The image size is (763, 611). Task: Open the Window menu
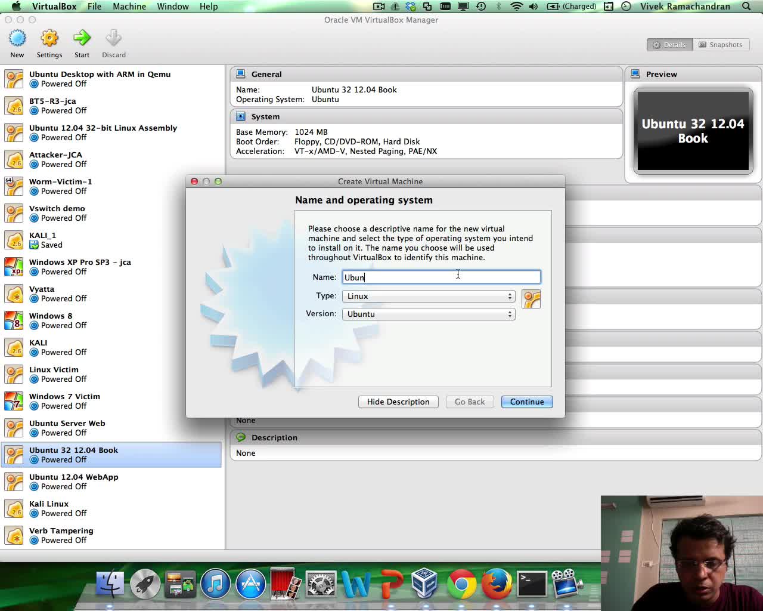(x=173, y=6)
